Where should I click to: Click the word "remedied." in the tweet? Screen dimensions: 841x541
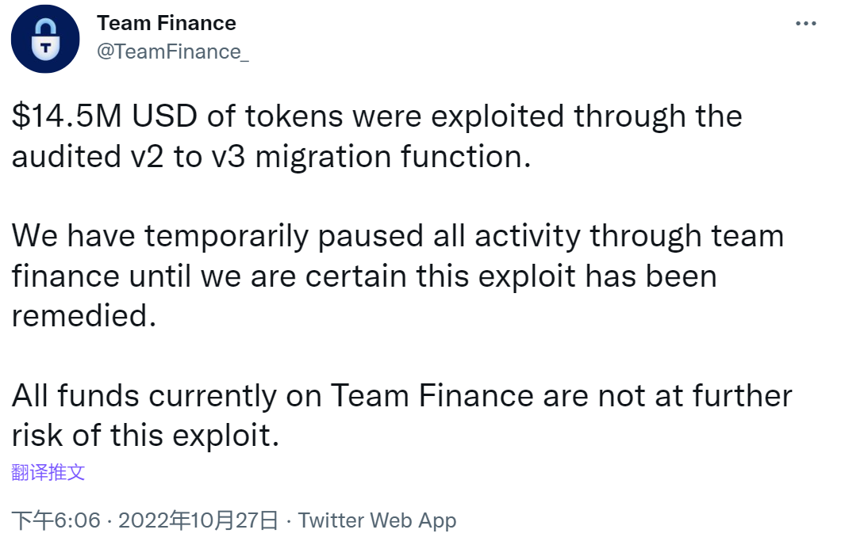click(81, 316)
